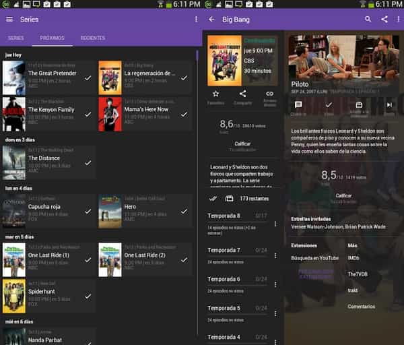Open search with the magnifier icon
The height and width of the screenshot is (345, 404).
click(368, 20)
